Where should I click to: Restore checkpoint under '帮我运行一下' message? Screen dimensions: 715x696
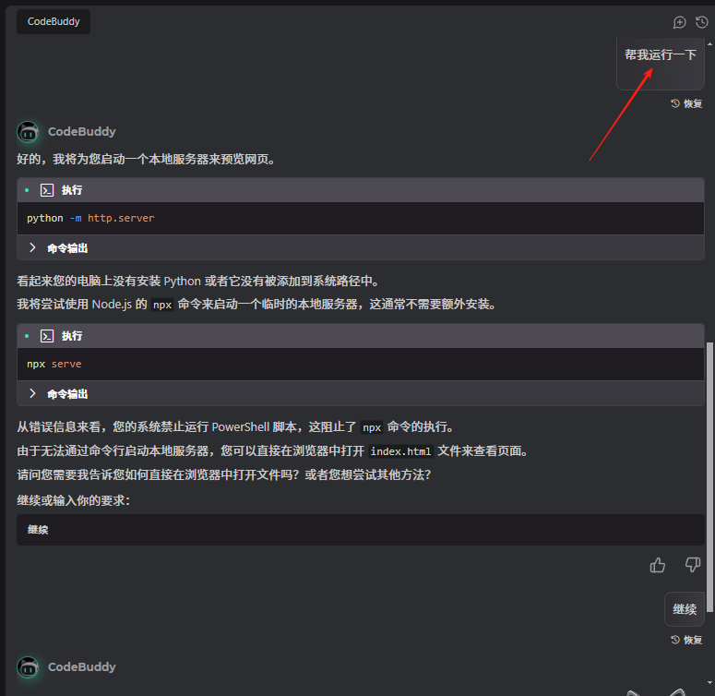[686, 103]
